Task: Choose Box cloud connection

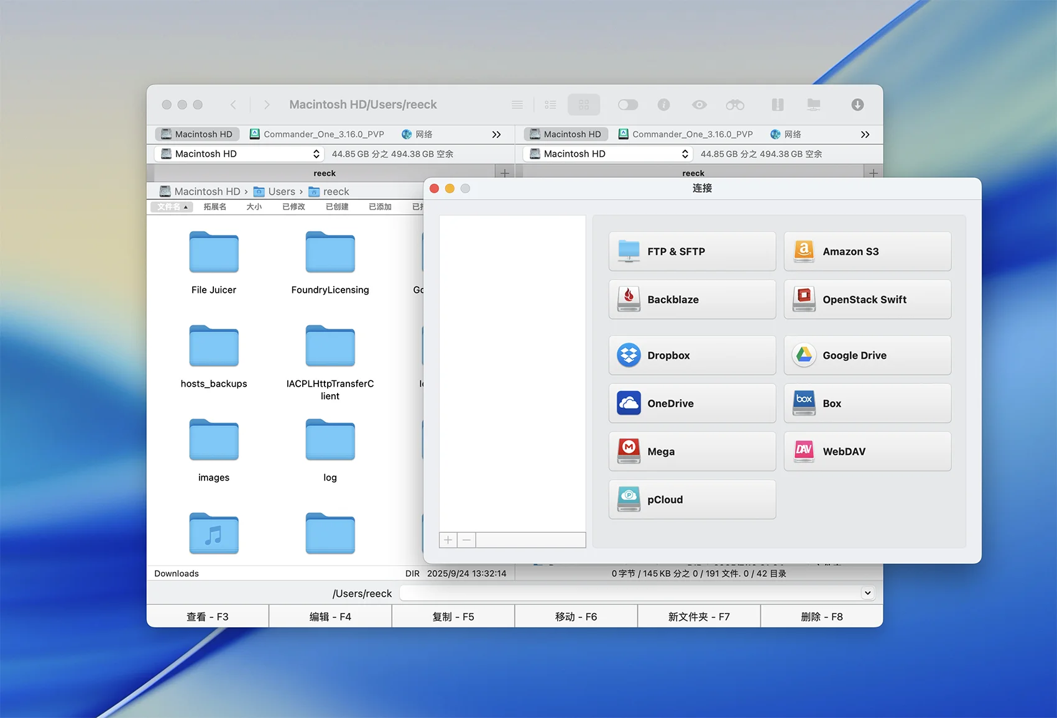Action: tap(867, 403)
